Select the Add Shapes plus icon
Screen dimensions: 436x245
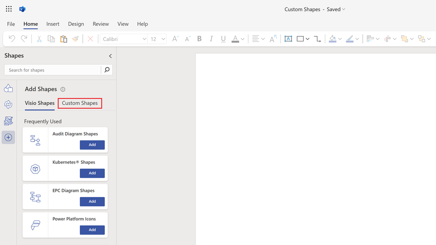[x=8, y=137]
